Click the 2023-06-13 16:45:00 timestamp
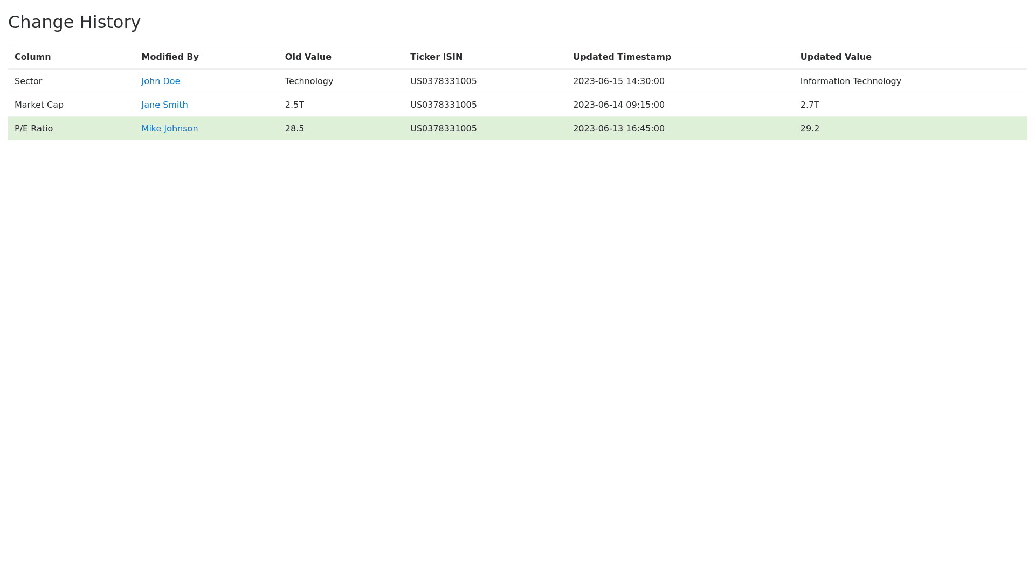This screenshot has width=1035, height=582. pos(618,129)
